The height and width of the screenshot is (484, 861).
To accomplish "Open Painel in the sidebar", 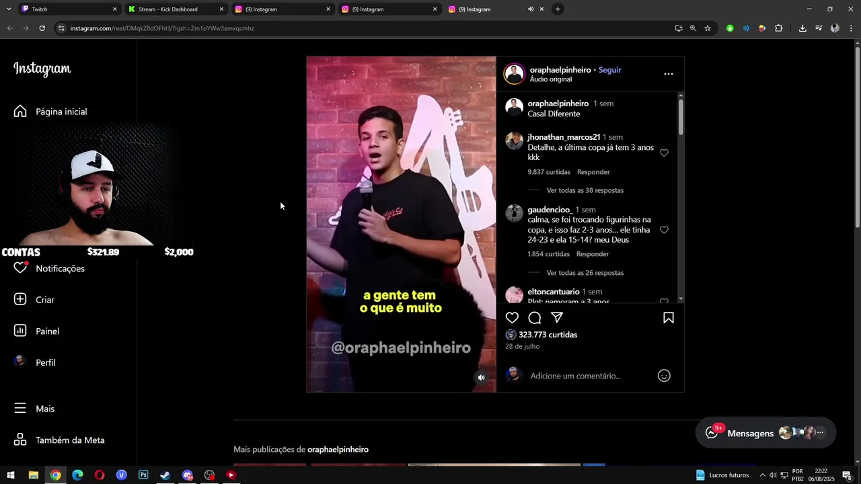I will pyautogui.click(x=36, y=331).
